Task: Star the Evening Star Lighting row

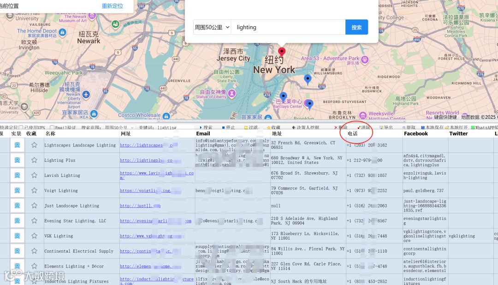Action: (34, 220)
